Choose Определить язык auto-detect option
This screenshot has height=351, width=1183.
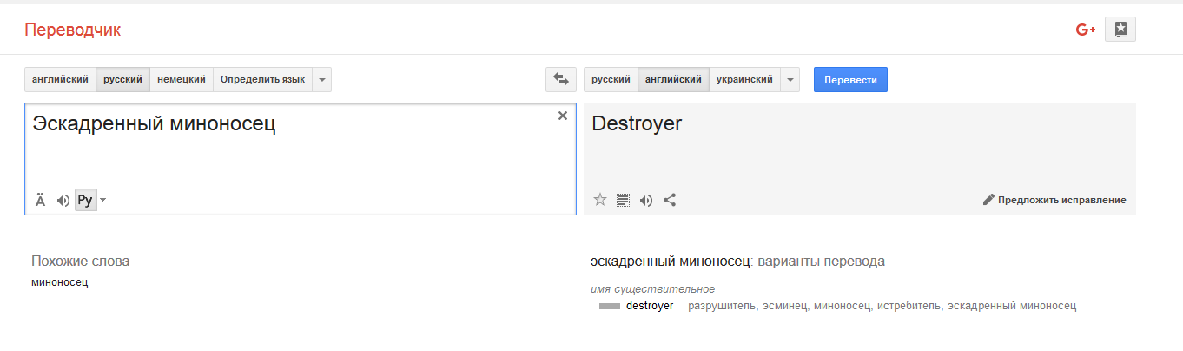tap(262, 79)
